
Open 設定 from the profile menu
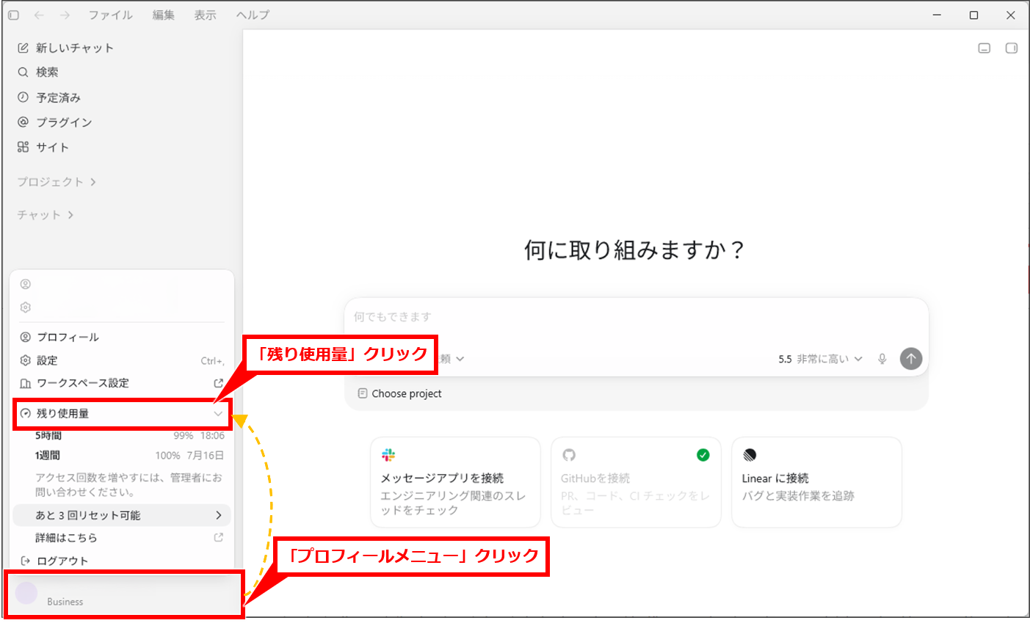122,360
